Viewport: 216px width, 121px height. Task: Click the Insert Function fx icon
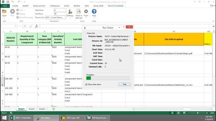click(36, 26)
